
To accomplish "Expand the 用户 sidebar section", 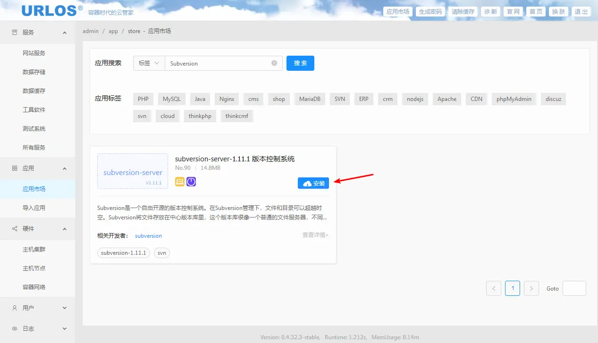I will point(65,308).
